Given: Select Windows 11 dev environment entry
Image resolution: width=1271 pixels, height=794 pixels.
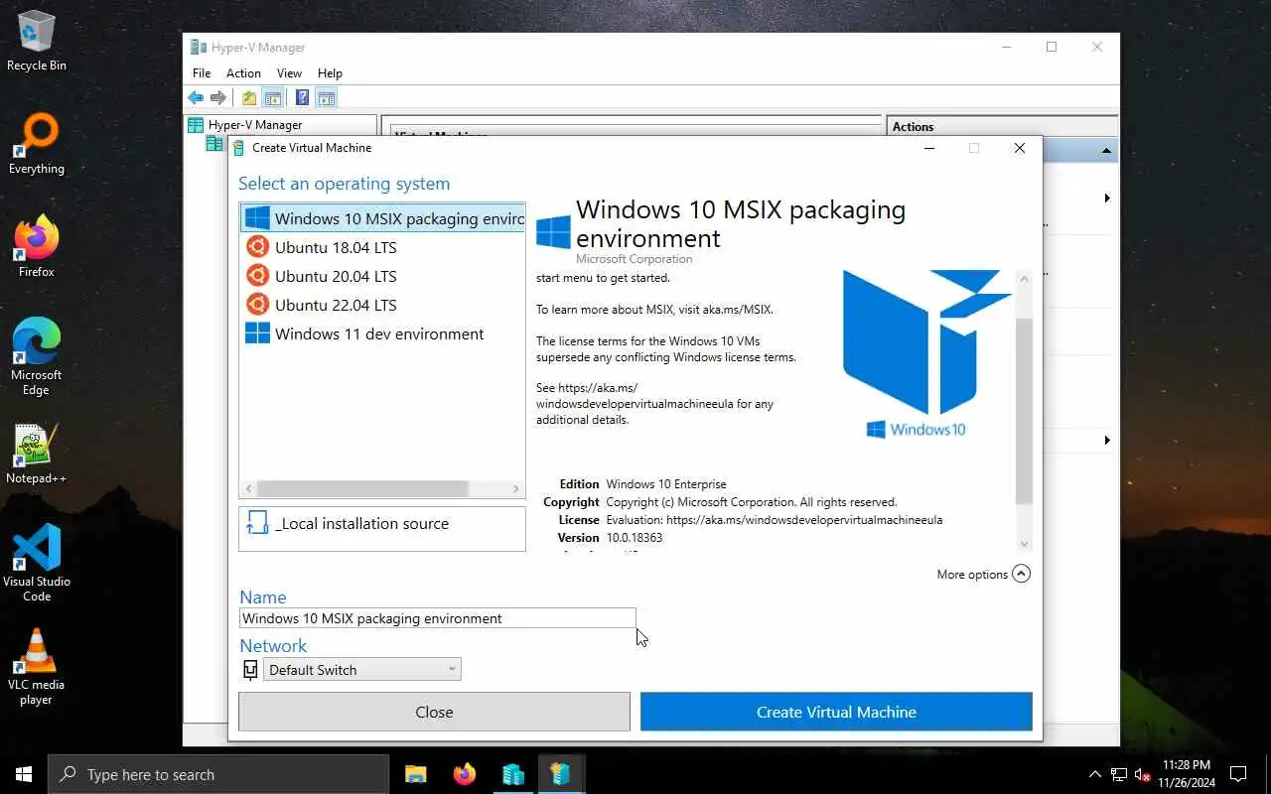Looking at the screenshot, I should tap(382, 333).
